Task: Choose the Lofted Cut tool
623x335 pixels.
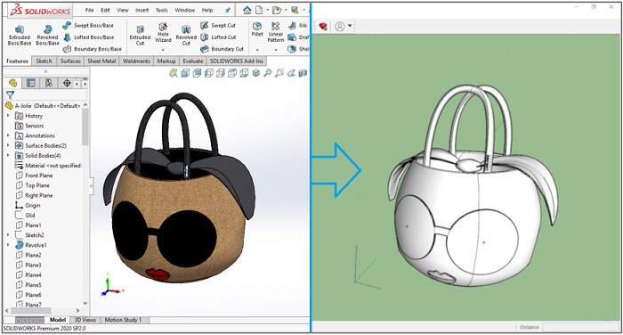Action: [218, 37]
